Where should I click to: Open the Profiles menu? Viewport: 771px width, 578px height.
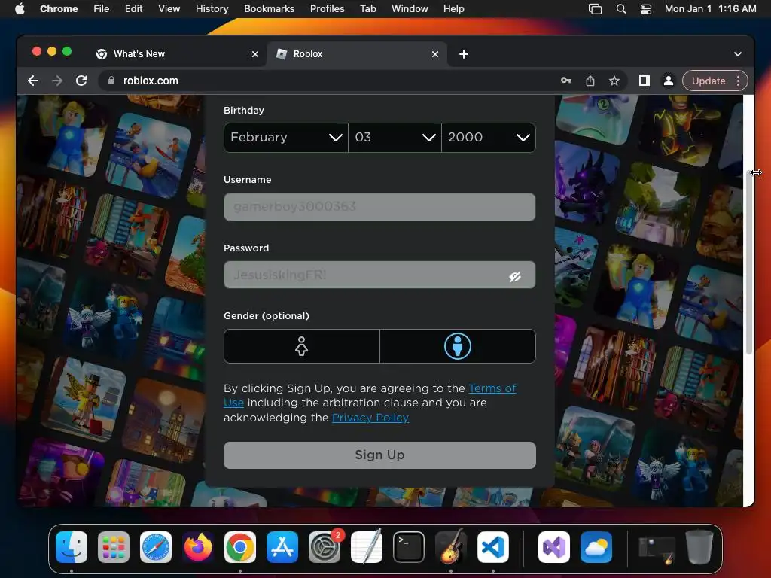tap(327, 9)
